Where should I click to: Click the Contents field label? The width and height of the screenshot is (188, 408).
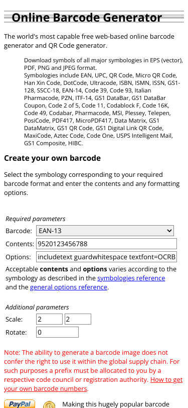pos(20,244)
